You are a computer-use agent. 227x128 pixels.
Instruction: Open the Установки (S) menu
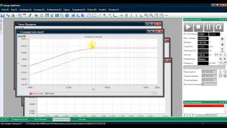click(26, 10)
